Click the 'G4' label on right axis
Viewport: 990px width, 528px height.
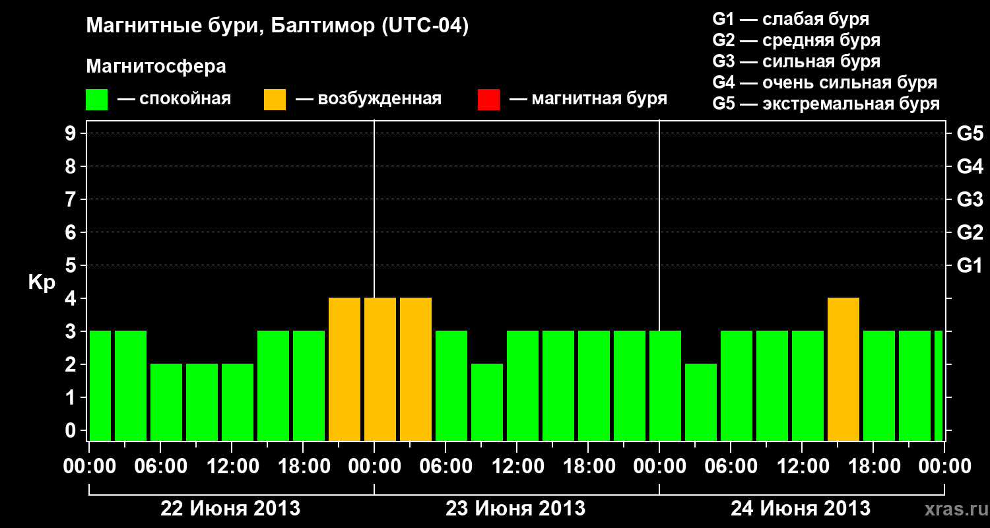click(x=970, y=167)
